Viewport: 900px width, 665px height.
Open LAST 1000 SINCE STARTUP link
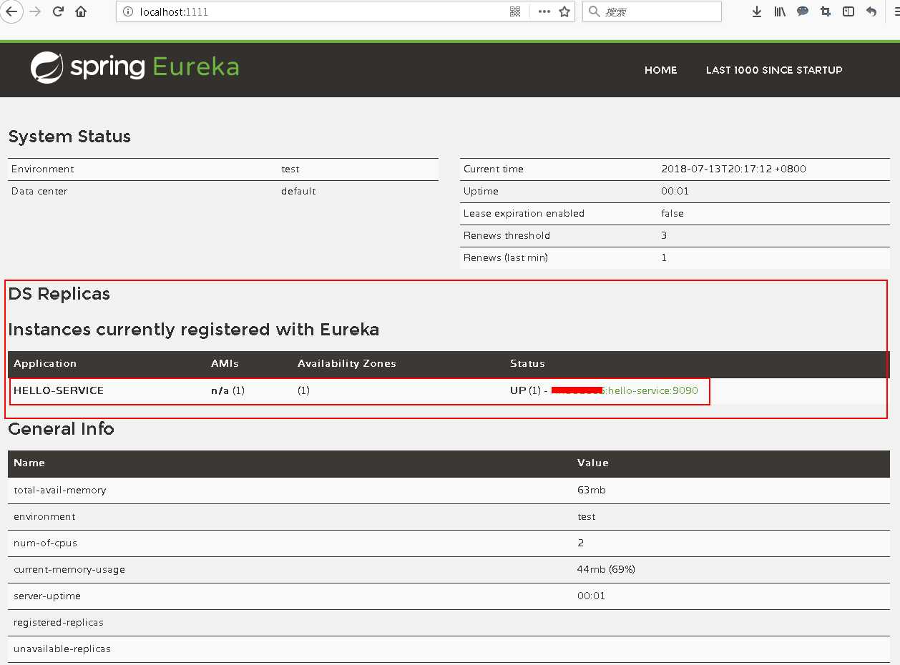[x=774, y=70]
